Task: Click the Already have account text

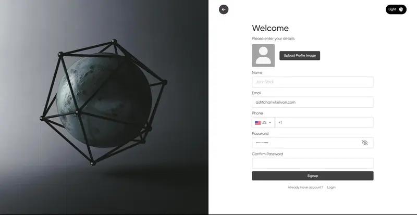Action: tap(305, 187)
